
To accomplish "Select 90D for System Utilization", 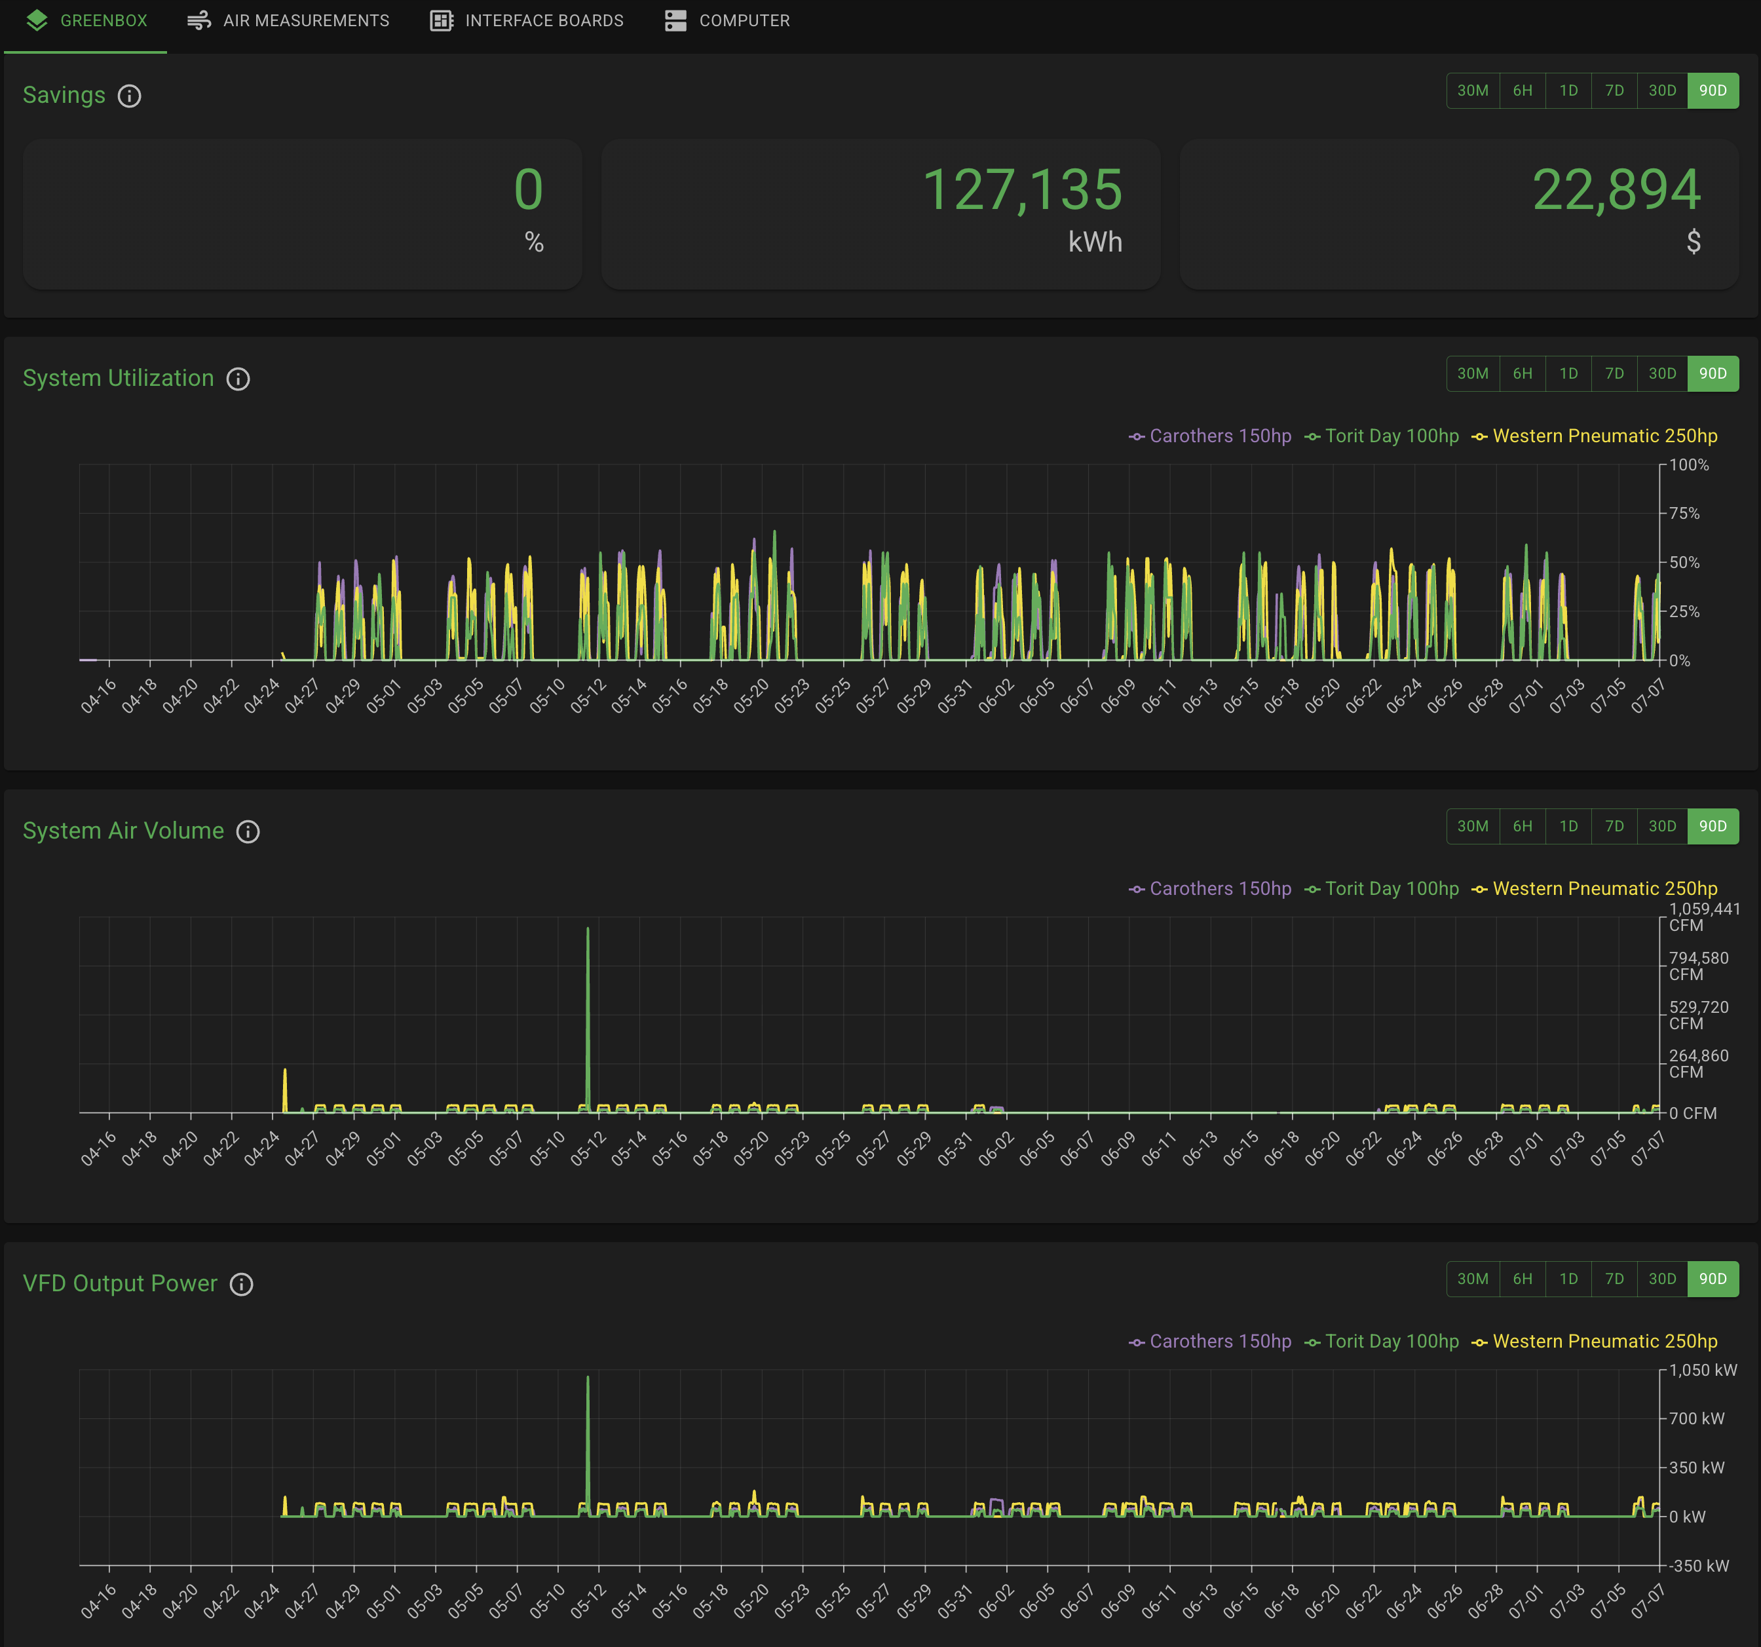I will tap(1713, 374).
